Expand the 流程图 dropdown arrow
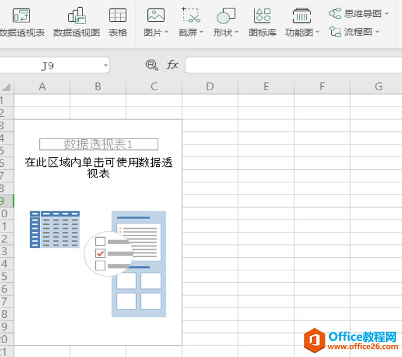Viewport: 402px width, 357px height. point(377,32)
